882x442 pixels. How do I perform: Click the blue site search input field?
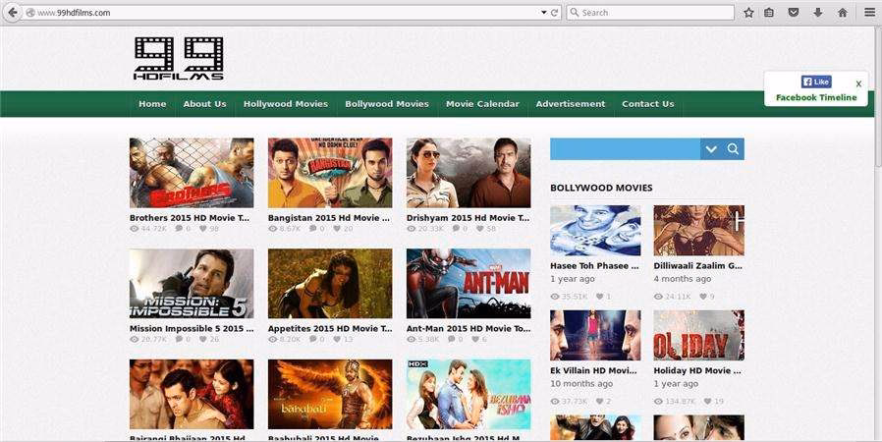[x=625, y=149]
